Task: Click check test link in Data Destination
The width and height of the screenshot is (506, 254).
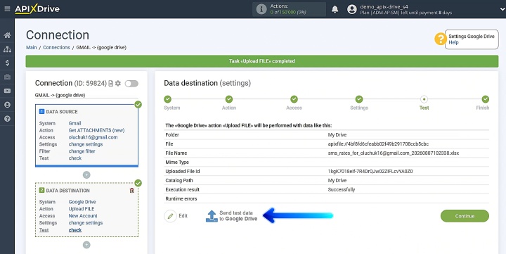Action: pyautogui.click(x=75, y=230)
